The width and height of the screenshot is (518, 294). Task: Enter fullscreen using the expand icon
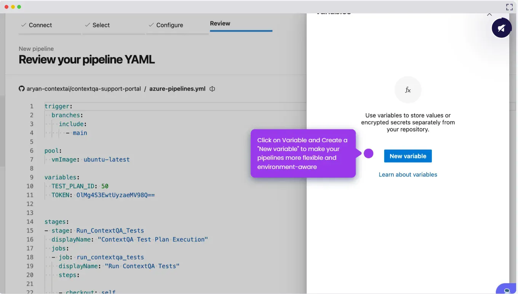509,7
